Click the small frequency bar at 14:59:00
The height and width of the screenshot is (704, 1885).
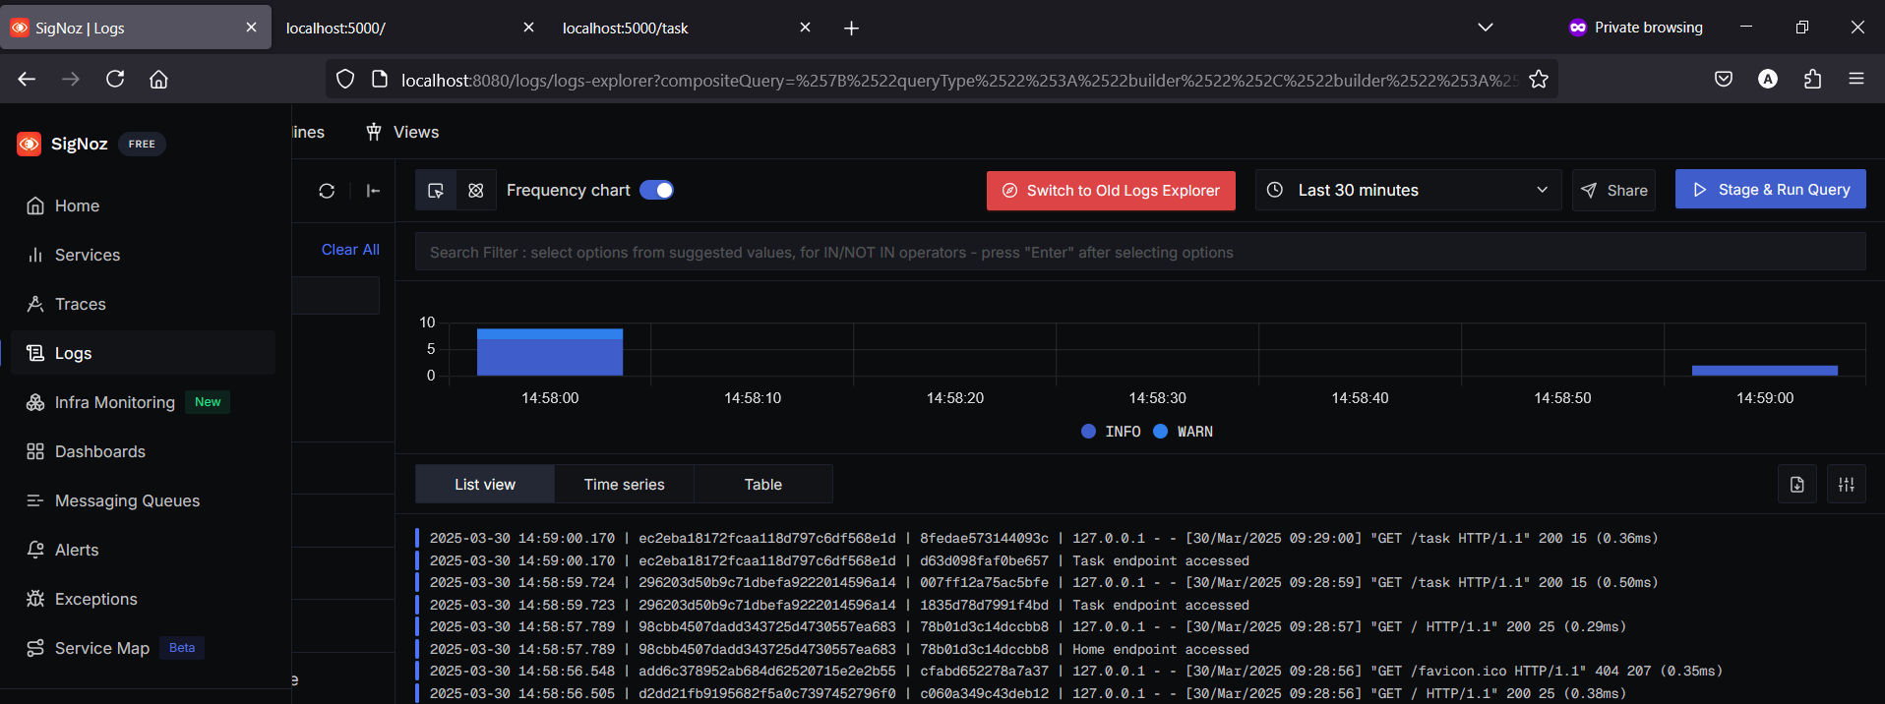(x=1765, y=371)
